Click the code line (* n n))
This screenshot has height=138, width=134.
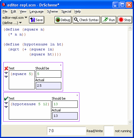[17, 35]
